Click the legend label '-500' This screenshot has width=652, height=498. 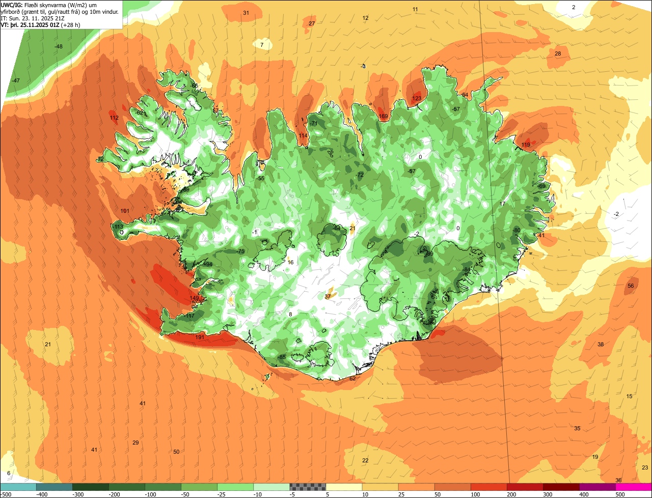(x=6, y=494)
